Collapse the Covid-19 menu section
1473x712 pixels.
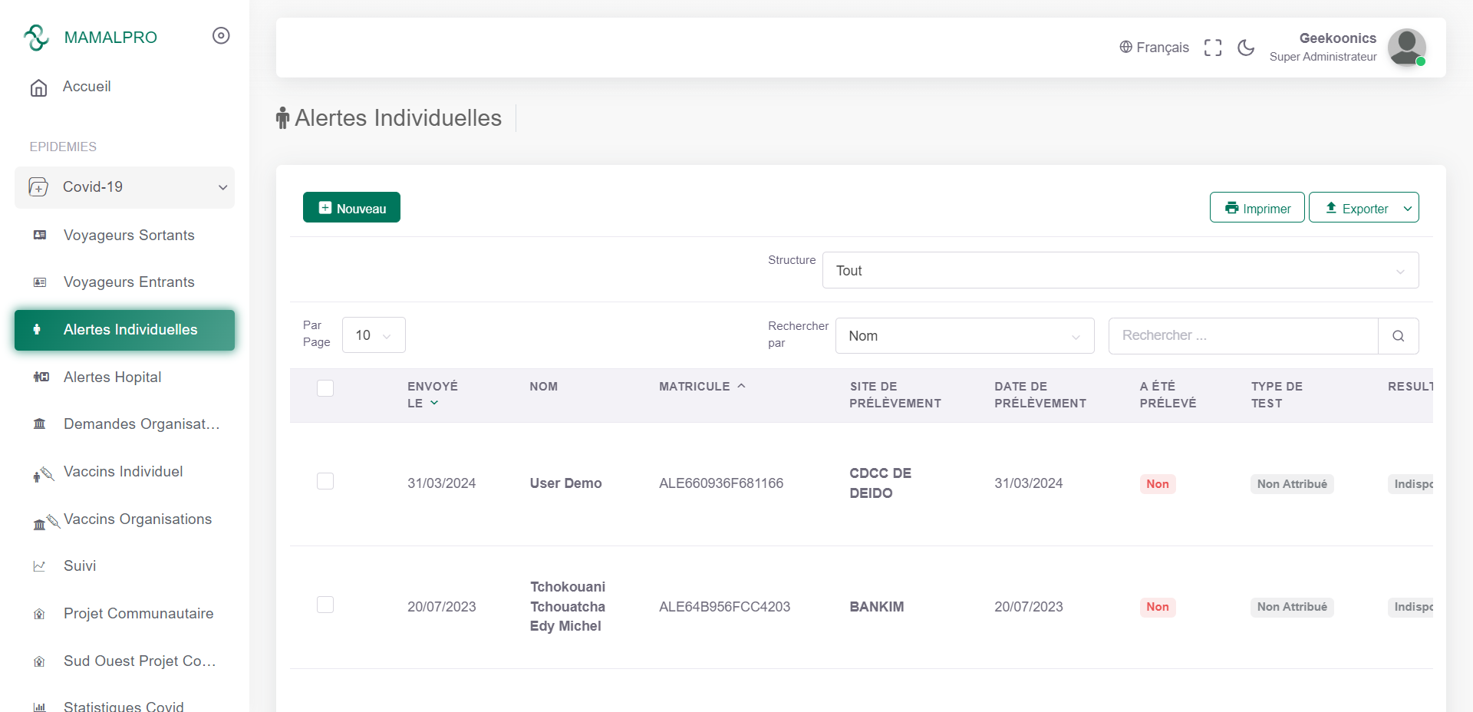point(124,187)
